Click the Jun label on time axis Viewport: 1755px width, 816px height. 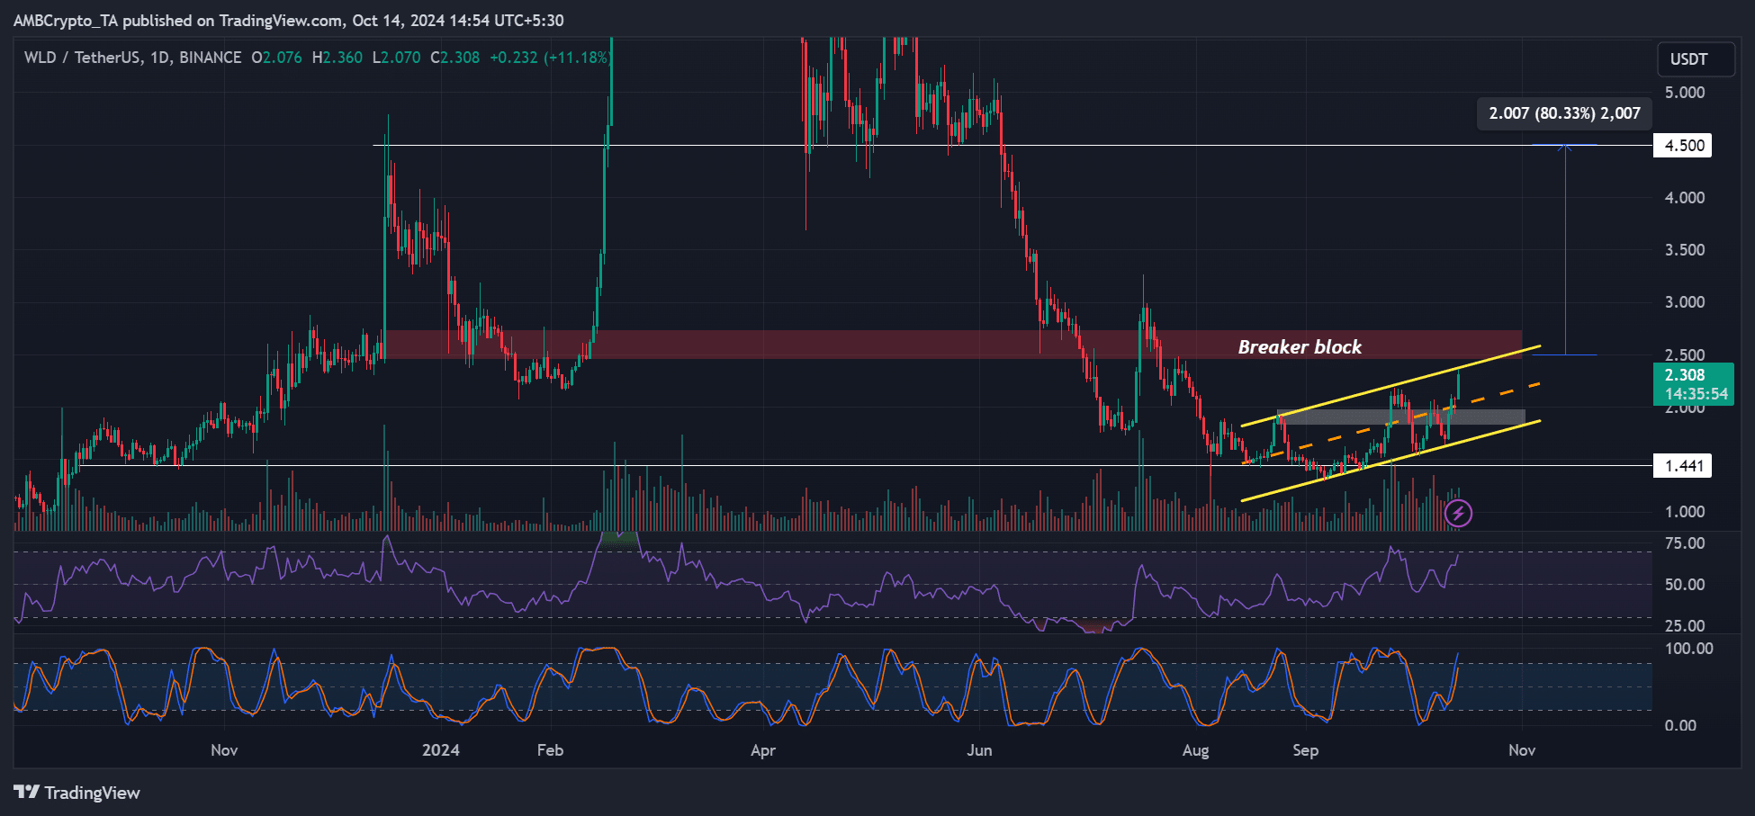click(x=979, y=750)
